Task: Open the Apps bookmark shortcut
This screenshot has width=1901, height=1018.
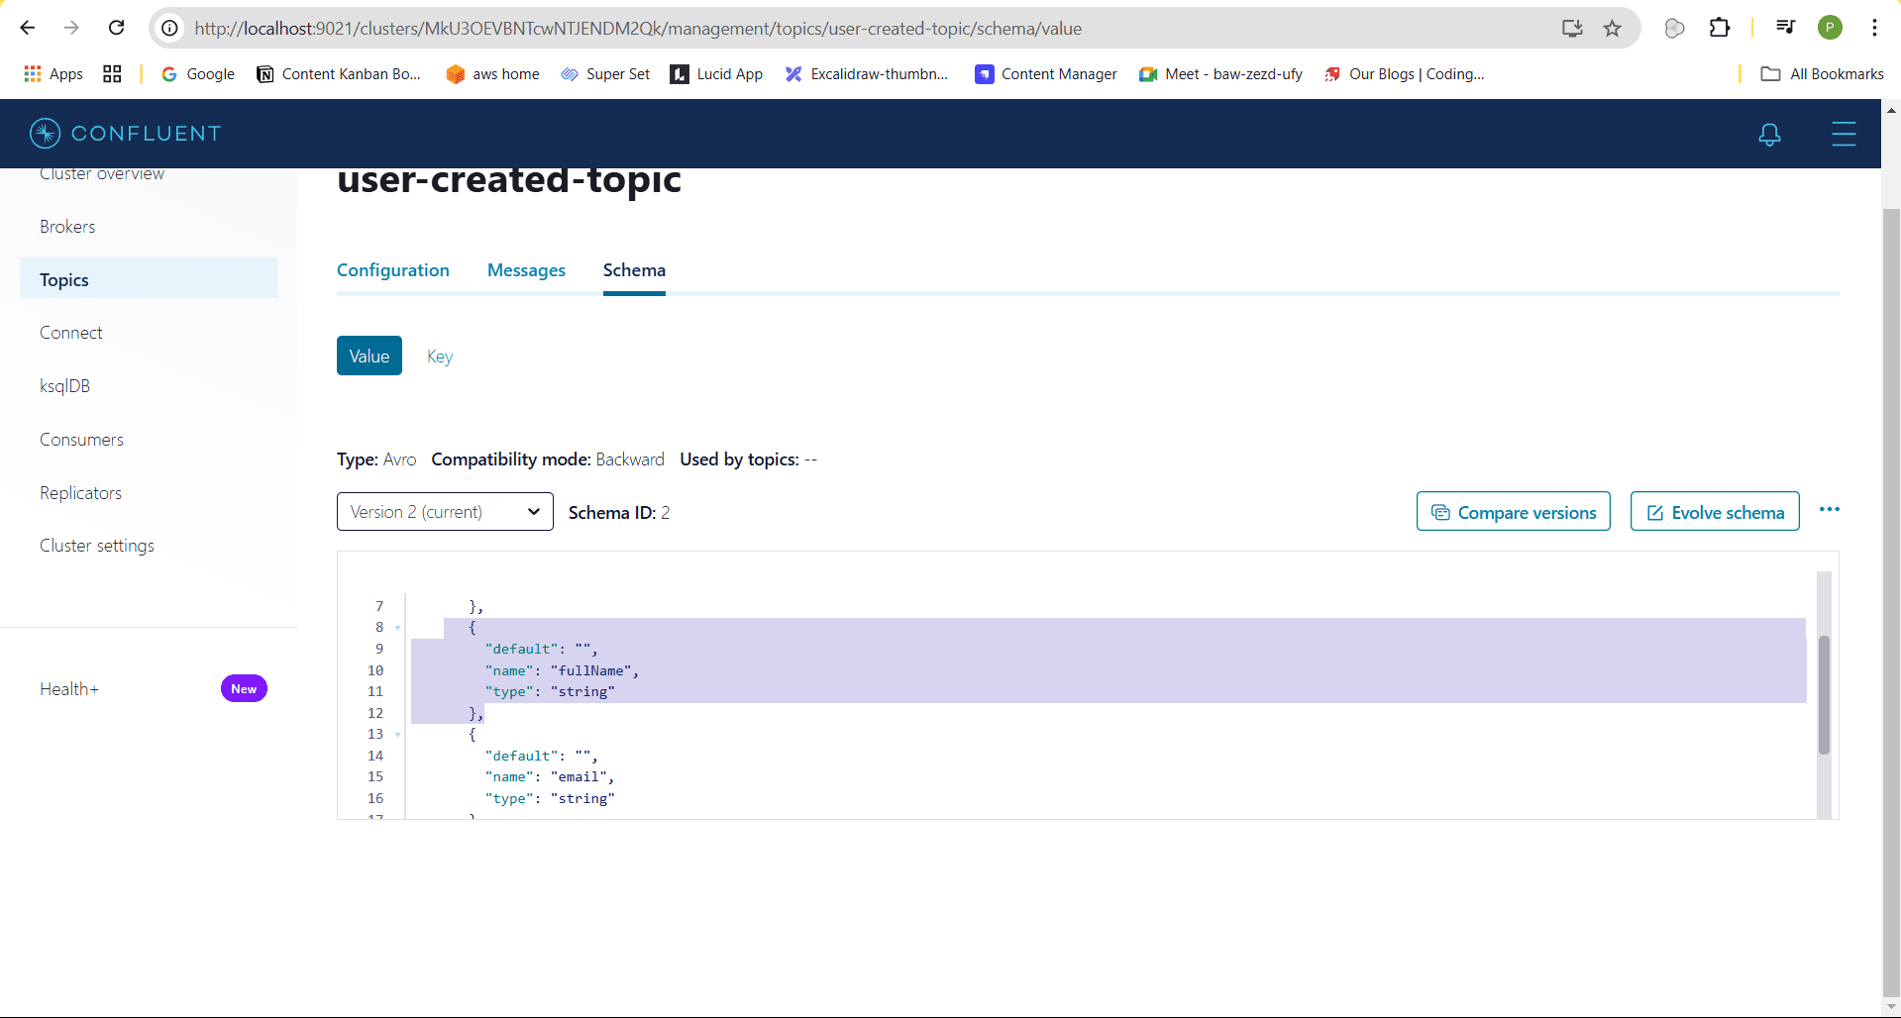Action: pos(53,74)
